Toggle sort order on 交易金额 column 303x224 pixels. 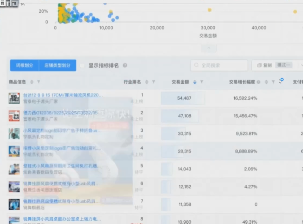pyautogui.click(x=195, y=82)
